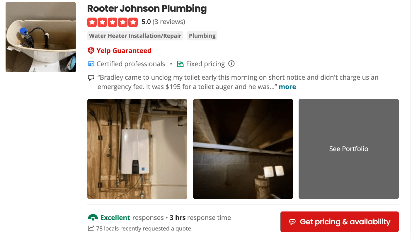View the tankless water heater photo
Image resolution: width=412 pixels, height=239 pixels.
click(x=137, y=149)
